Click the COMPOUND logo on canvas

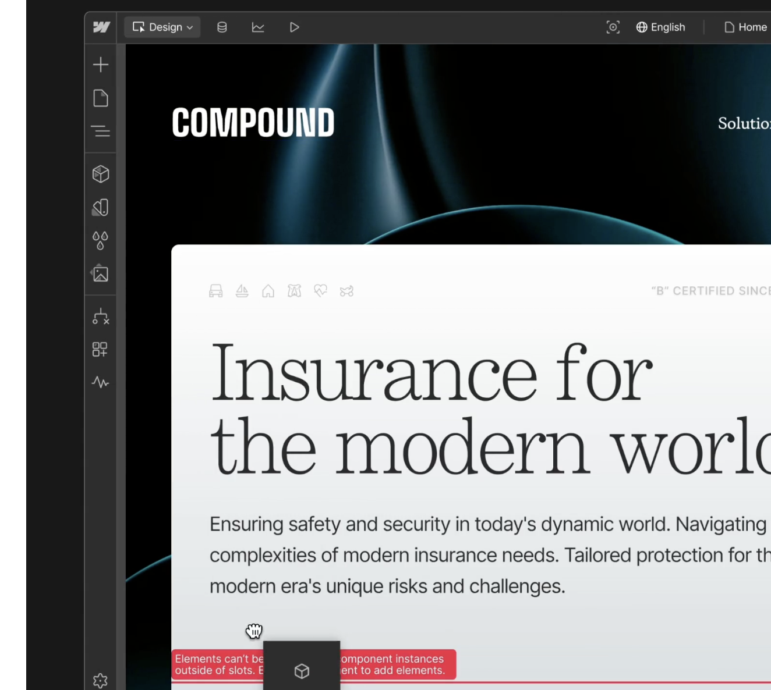[x=253, y=123]
